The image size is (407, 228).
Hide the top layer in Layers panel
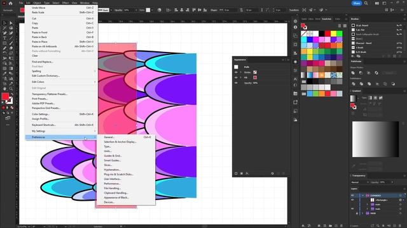(x=352, y=196)
